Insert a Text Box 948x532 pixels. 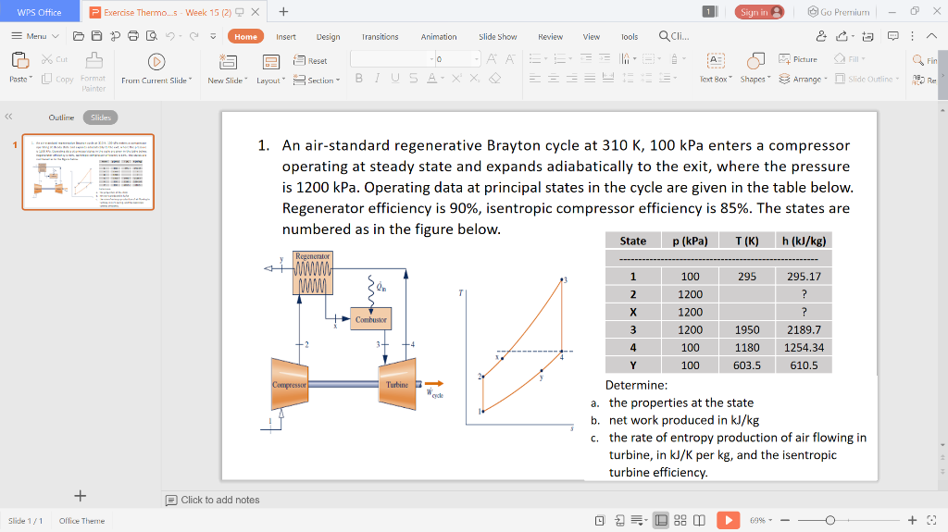click(x=716, y=68)
